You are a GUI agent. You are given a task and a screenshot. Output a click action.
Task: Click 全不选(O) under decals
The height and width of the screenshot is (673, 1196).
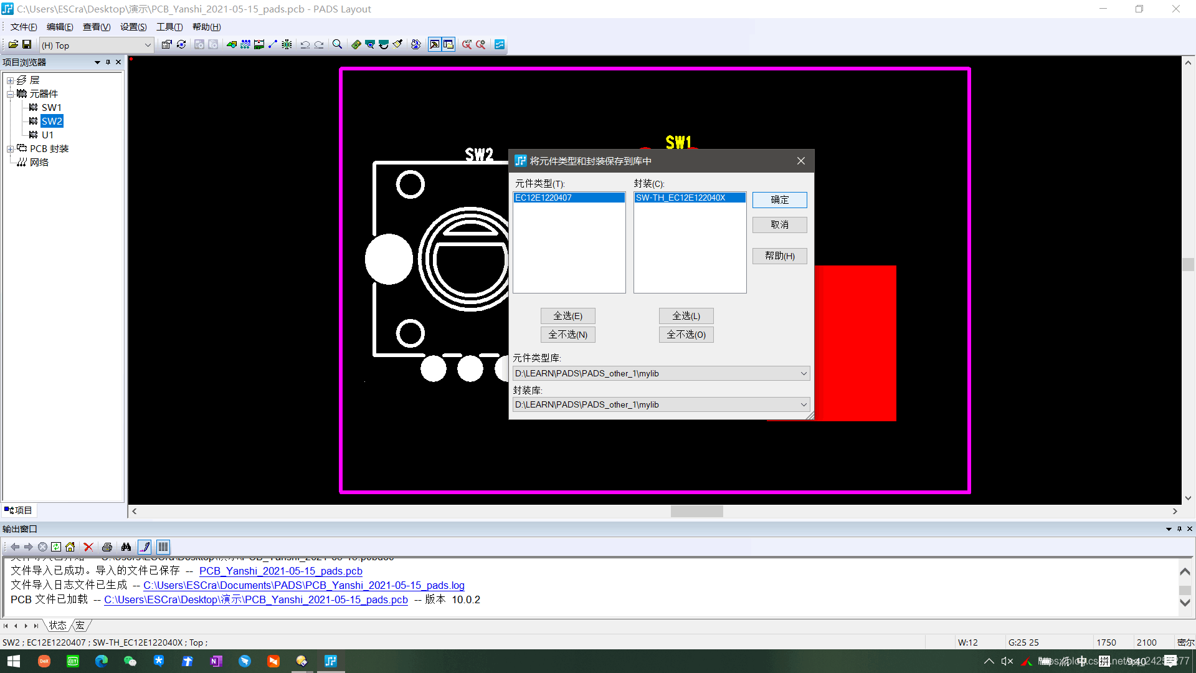point(686,335)
